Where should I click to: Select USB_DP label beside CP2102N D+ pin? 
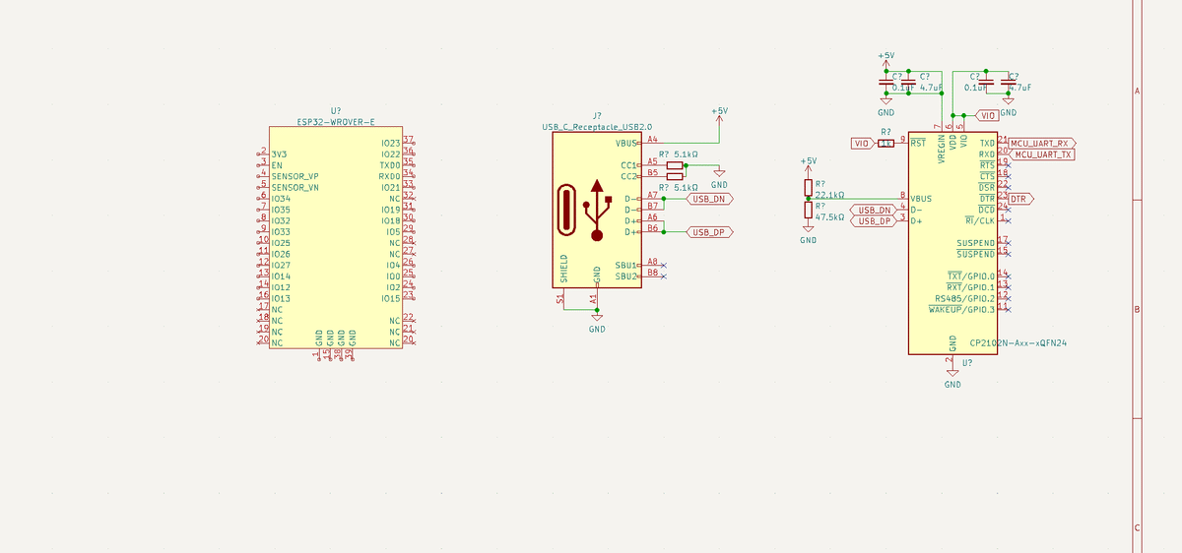pyautogui.click(x=874, y=220)
